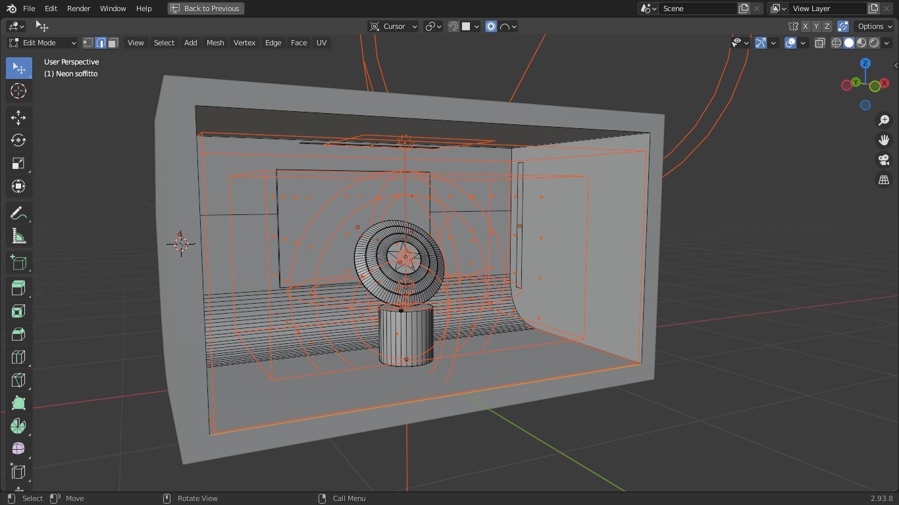The width and height of the screenshot is (899, 505).
Task: Expand the gizmo options dropdown arrow
Action: [x=773, y=43]
